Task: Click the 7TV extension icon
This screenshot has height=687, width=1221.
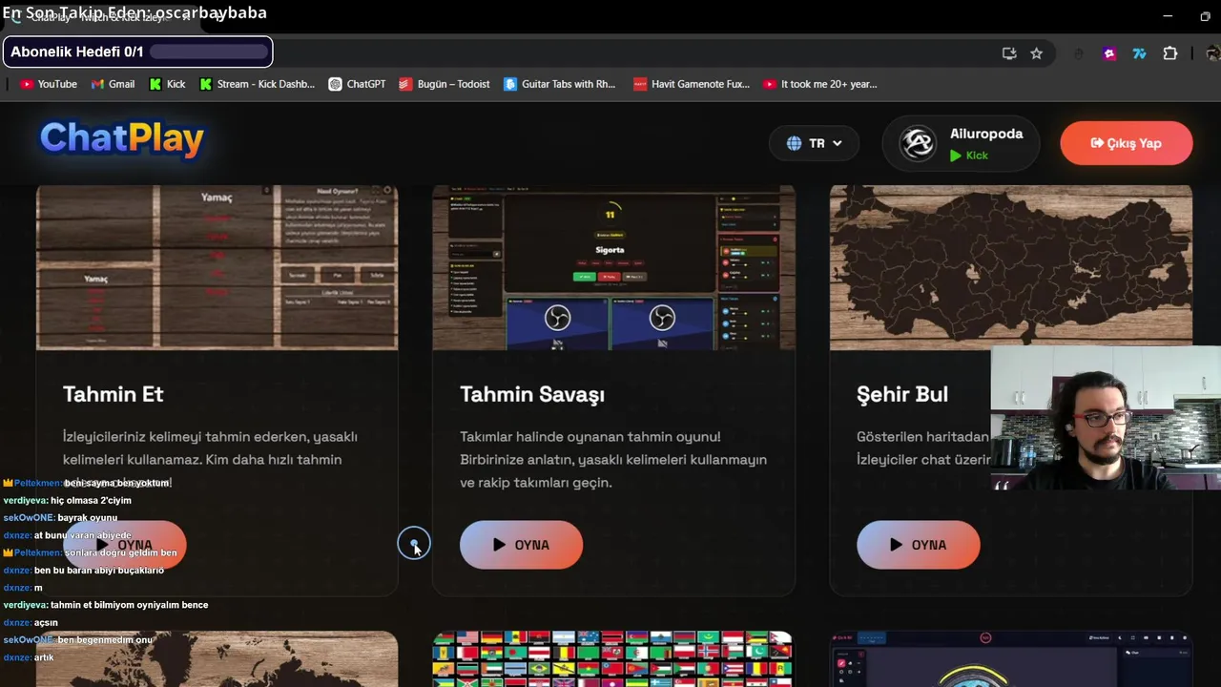Action: coord(1139,53)
